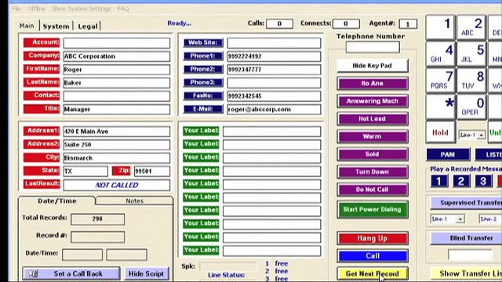This screenshot has width=502, height=282.
Task: Mark call result as No Ans
Action: (x=373, y=84)
